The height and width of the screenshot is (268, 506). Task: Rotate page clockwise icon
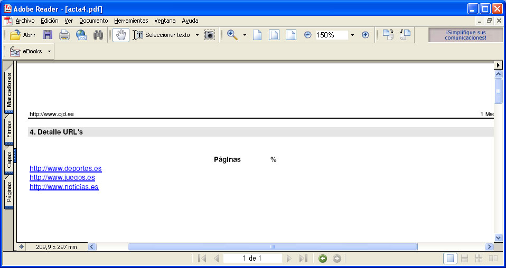[388, 35]
